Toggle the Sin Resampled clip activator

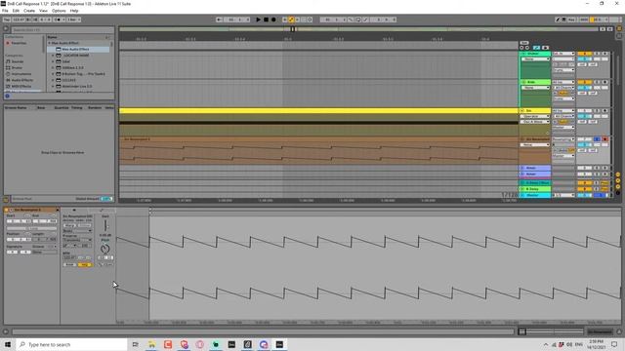coord(7,210)
